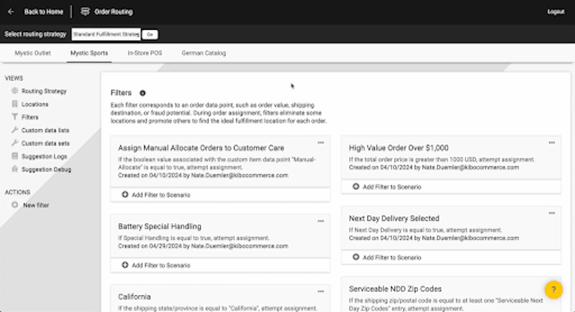Click Serviceable NDD Zip Codes title
The width and height of the screenshot is (575, 312).
(x=395, y=289)
